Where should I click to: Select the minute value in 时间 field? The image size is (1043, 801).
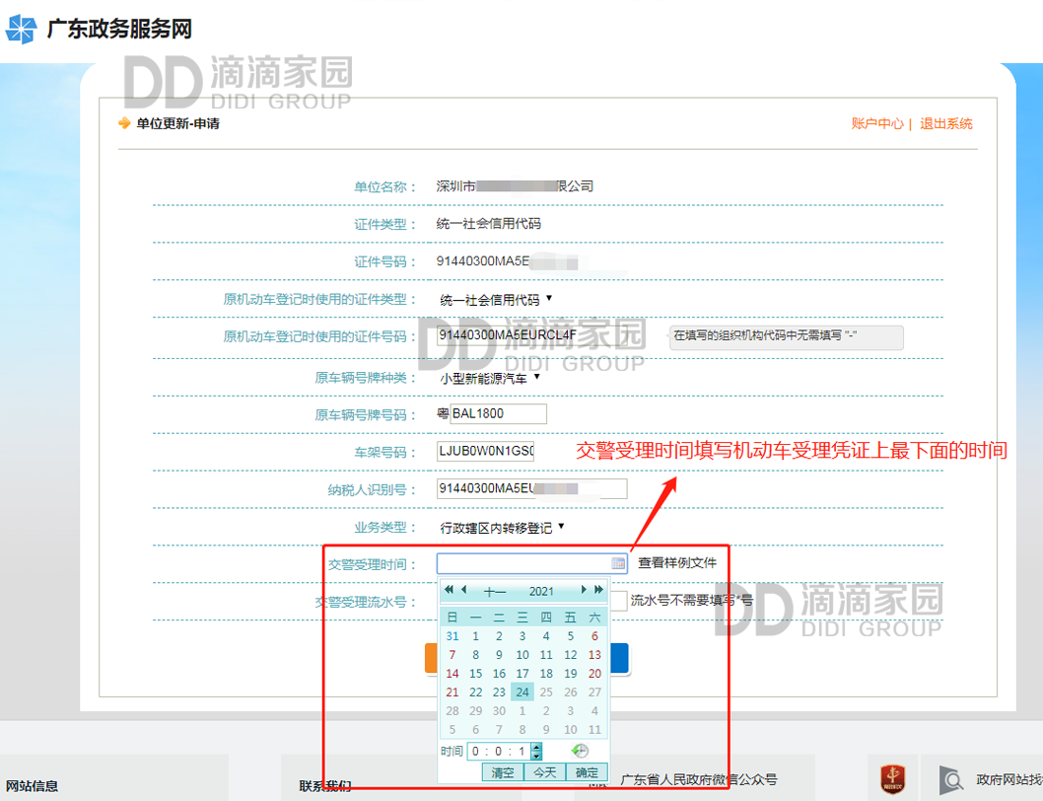click(x=498, y=752)
